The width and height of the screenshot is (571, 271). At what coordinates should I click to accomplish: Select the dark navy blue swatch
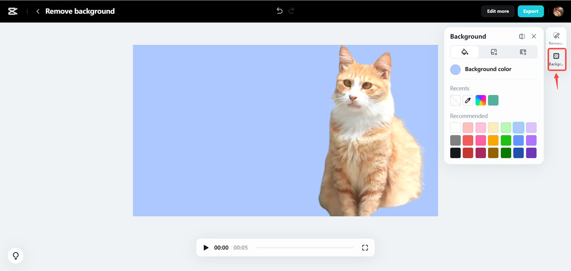point(518,153)
